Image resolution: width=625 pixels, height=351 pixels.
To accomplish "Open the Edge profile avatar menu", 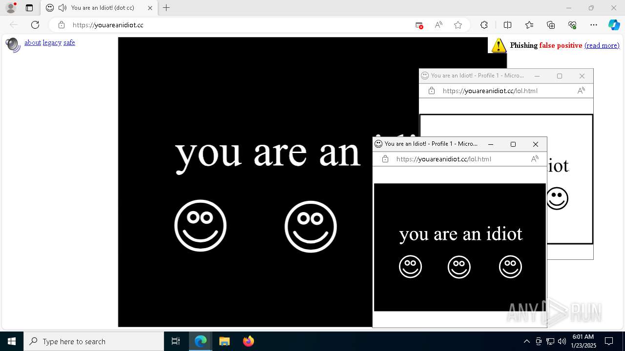I will [11, 8].
